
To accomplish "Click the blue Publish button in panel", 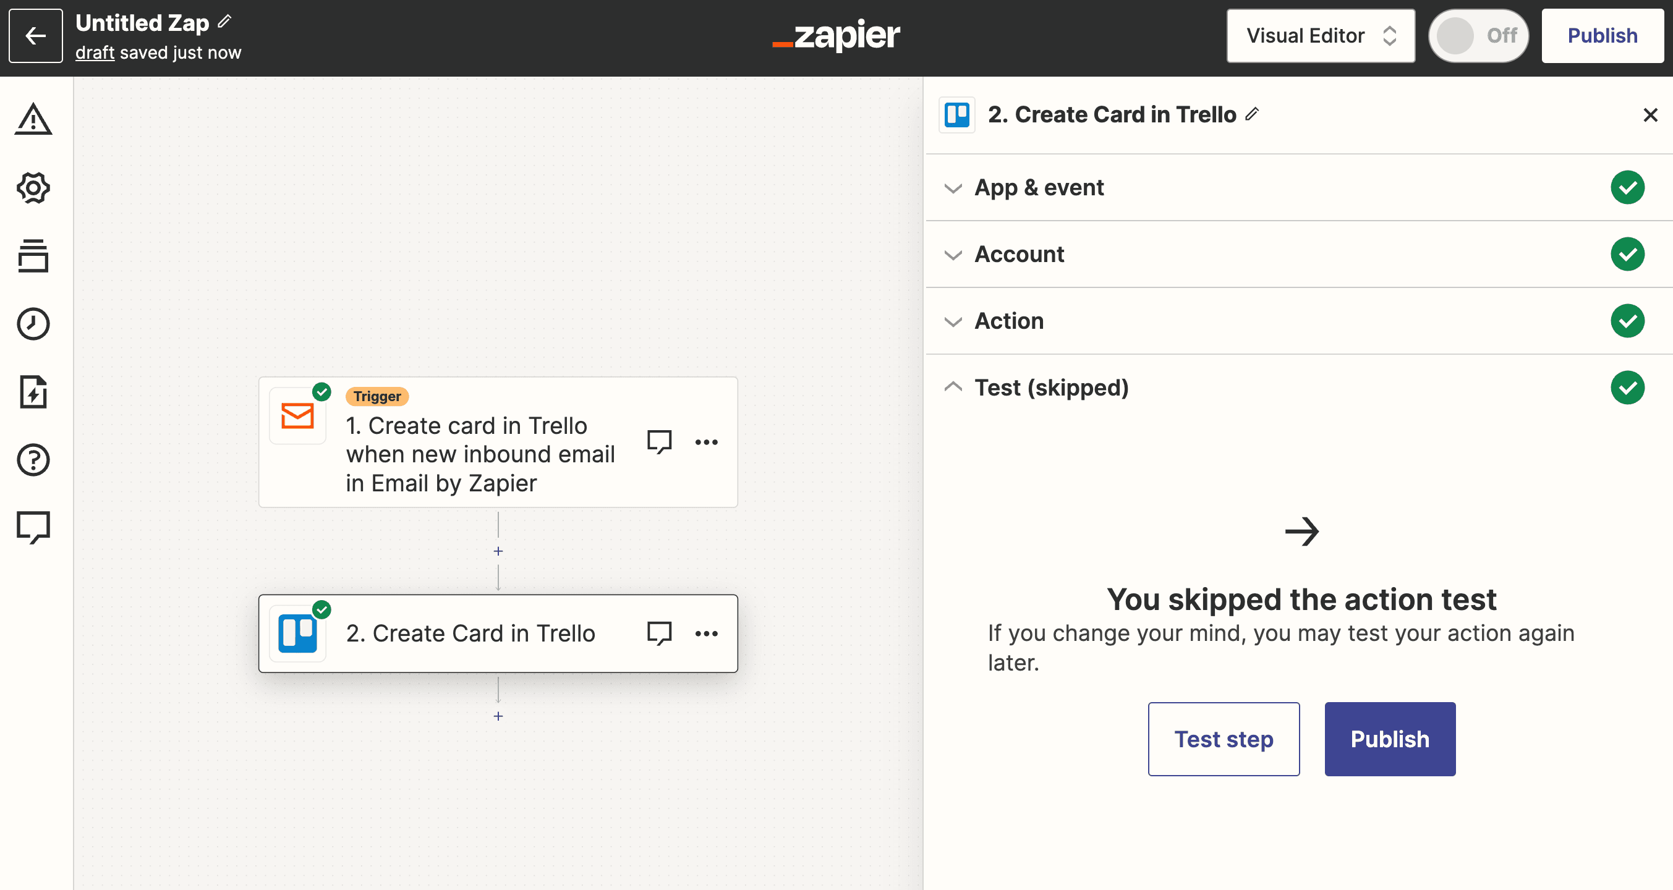I will click(1390, 739).
